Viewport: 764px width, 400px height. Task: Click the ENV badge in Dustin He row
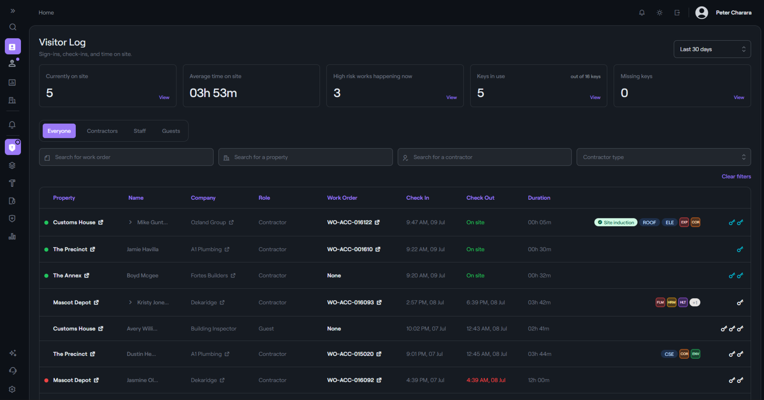[x=695, y=354]
